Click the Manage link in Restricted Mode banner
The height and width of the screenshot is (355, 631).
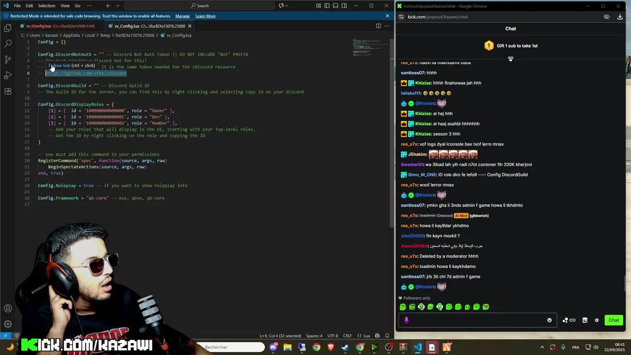[182, 16]
